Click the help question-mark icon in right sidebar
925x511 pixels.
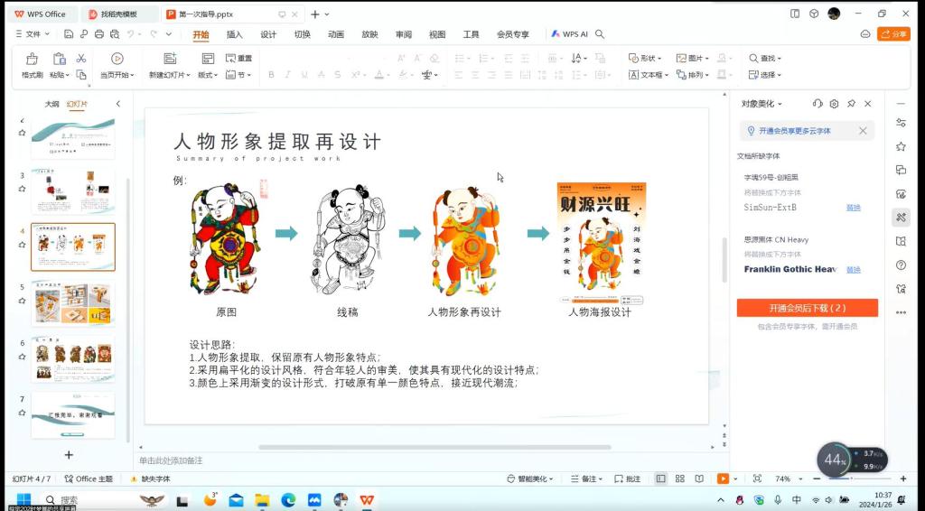[x=901, y=265]
